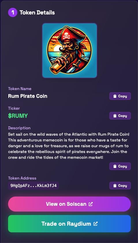View the token on Solscan
The width and height of the screenshot is (138, 243).
pyautogui.click(x=69, y=204)
